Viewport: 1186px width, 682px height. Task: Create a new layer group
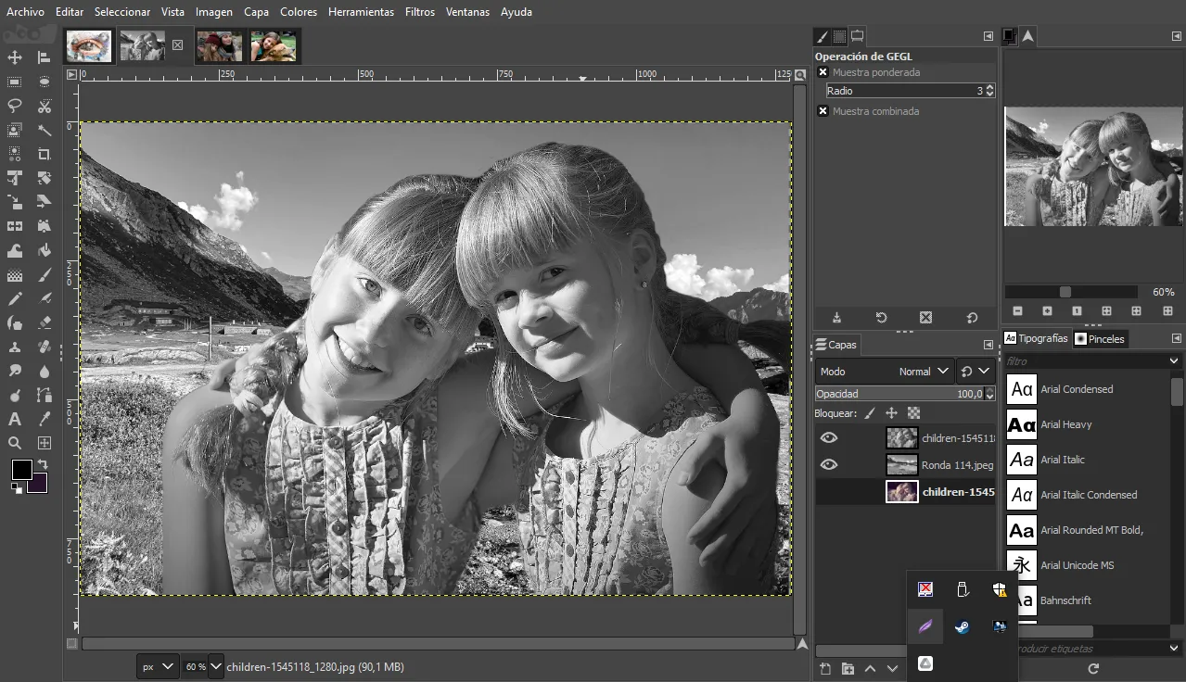tap(848, 668)
